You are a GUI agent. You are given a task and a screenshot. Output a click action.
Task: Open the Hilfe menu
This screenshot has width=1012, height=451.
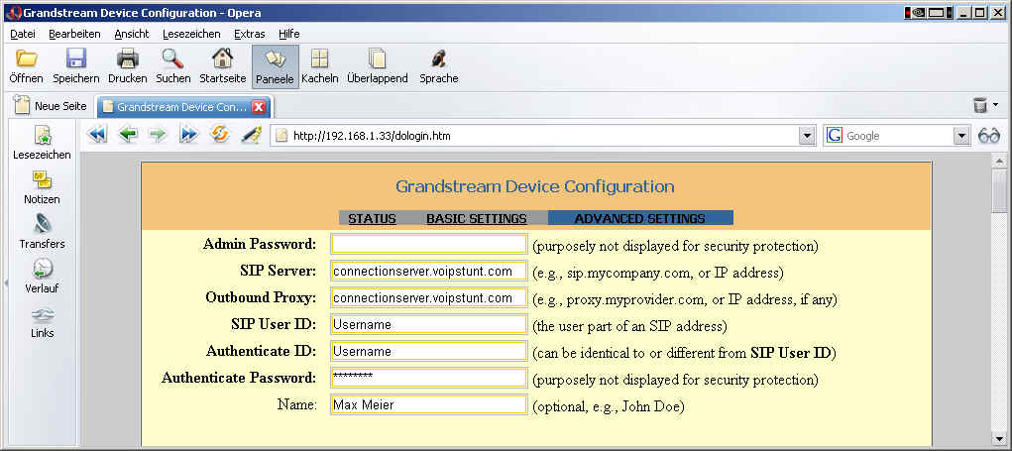pyautogui.click(x=289, y=34)
